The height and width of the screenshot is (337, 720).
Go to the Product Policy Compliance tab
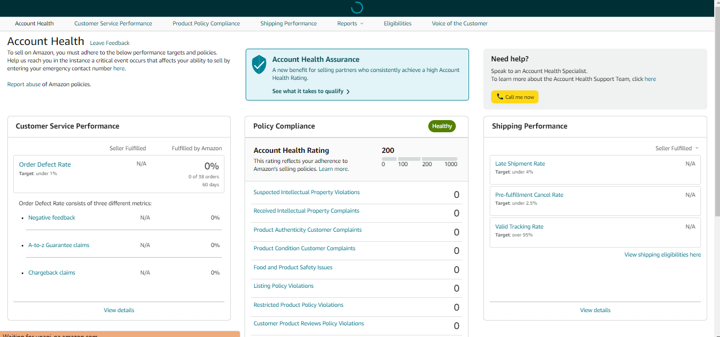tap(206, 23)
